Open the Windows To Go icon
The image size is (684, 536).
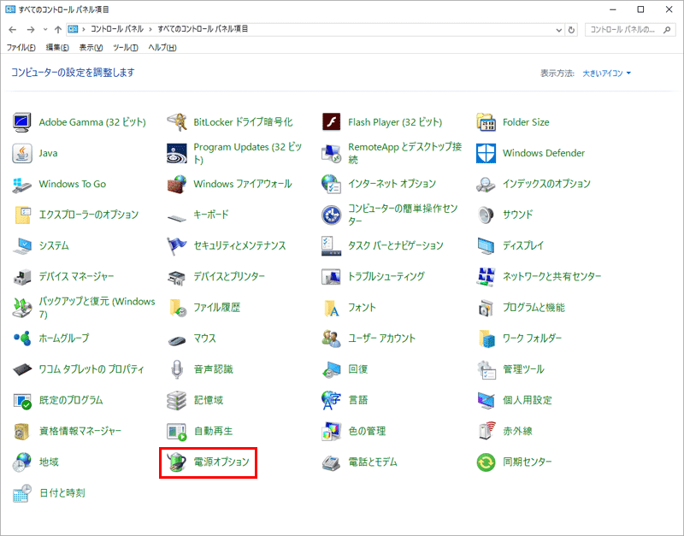[x=22, y=184]
